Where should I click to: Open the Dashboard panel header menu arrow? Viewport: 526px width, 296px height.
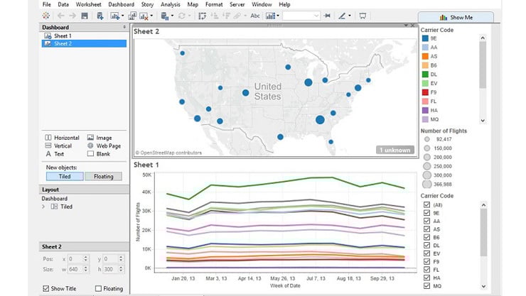(124, 27)
